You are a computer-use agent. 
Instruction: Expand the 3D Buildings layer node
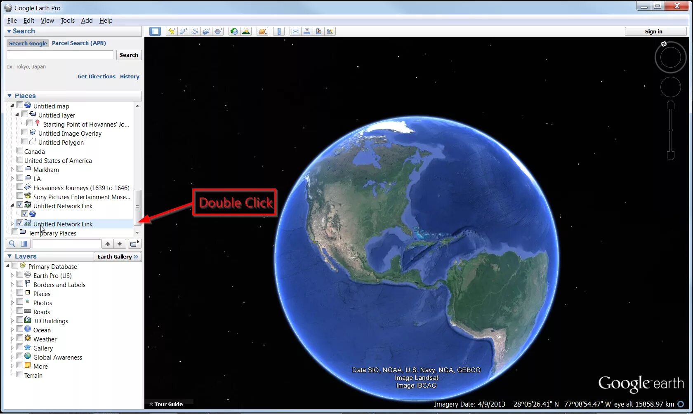click(x=12, y=321)
